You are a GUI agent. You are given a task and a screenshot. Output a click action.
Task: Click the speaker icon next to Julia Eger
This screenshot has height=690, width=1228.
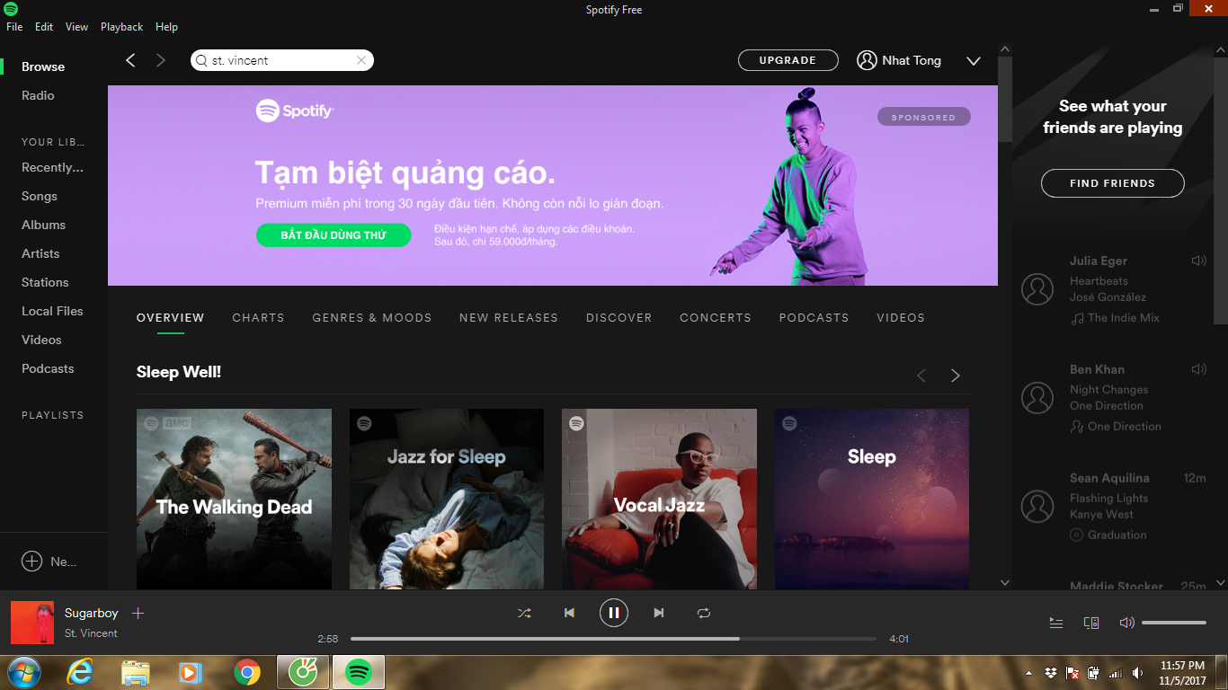[x=1198, y=261]
